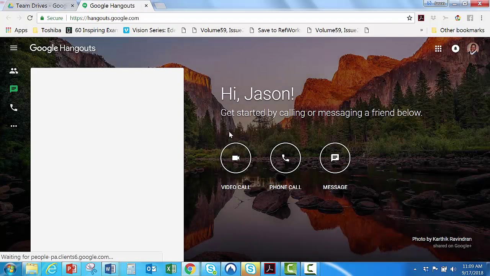Viewport: 490px width, 276px height.
Task: Open the Chrome three-dot menu
Action: pos(482,18)
